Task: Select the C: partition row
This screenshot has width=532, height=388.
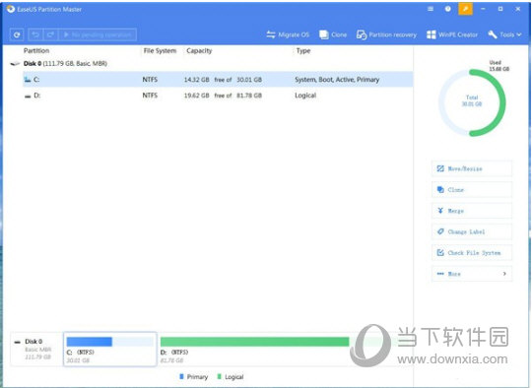Action: pos(218,80)
